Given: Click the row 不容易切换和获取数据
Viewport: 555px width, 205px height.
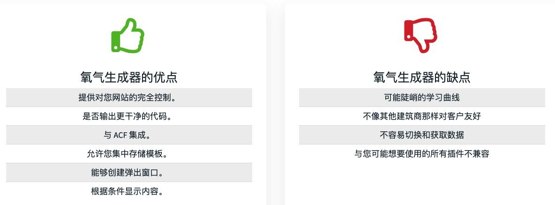Looking at the screenshot, I should tap(422, 135).
